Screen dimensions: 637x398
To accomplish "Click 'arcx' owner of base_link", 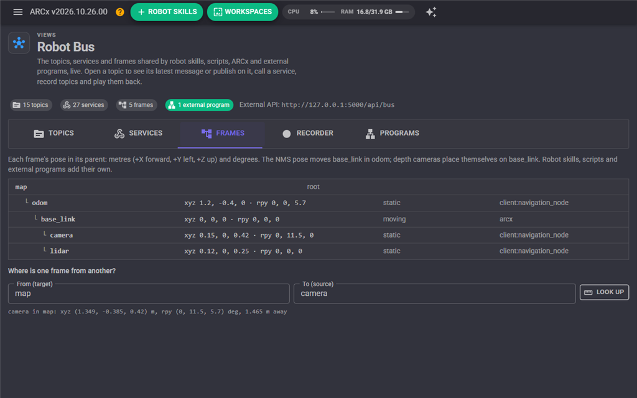I will [x=506, y=219].
